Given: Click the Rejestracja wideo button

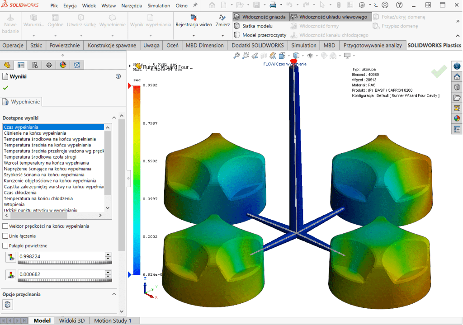Looking at the screenshot, I should point(194,21).
